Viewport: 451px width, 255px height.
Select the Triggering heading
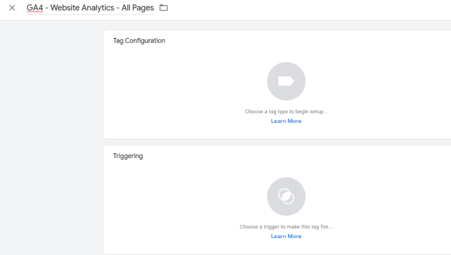click(x=128, y=156)
